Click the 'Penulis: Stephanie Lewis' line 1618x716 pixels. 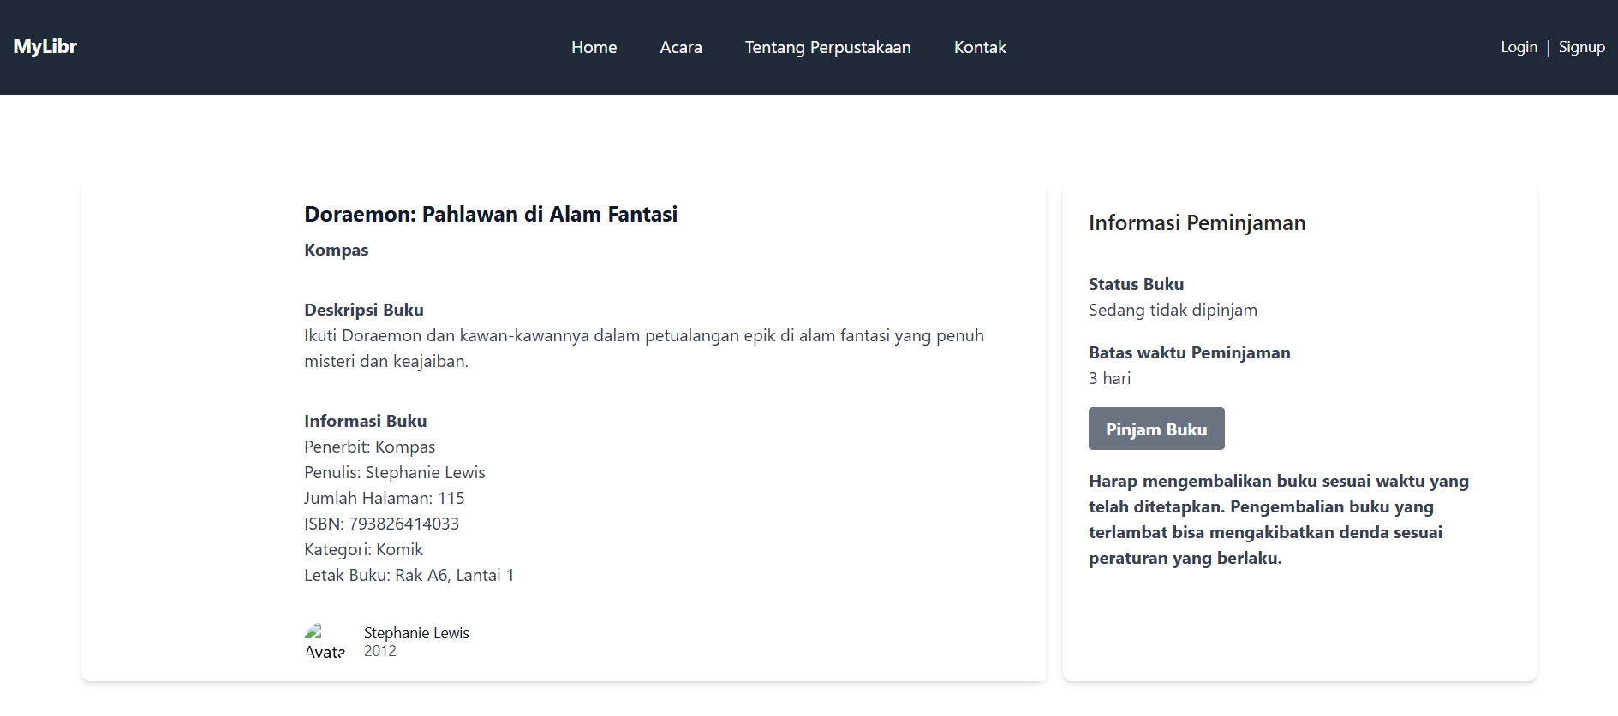(394, 472)
